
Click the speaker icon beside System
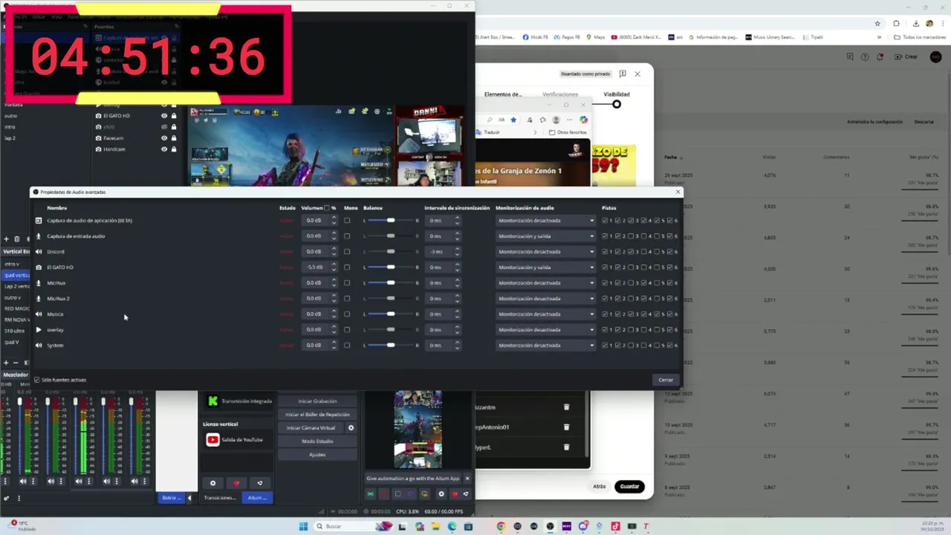(x=39, y=346)
